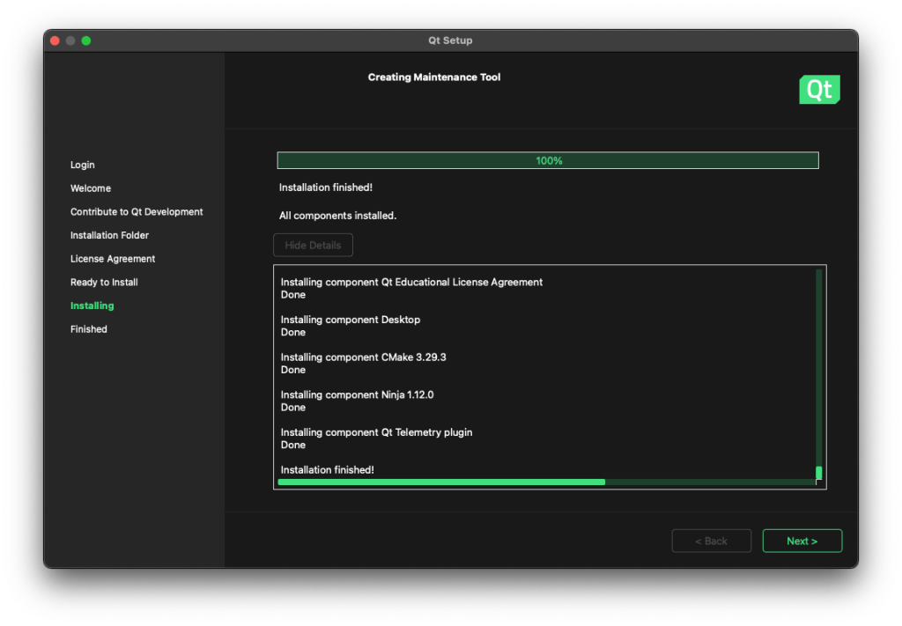Select the Welcome step in sidebar
The image size is (902, 626).
click(x=91, y=188)
